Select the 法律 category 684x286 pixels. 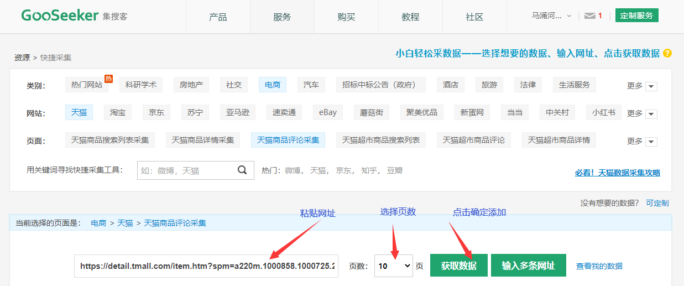528,85
